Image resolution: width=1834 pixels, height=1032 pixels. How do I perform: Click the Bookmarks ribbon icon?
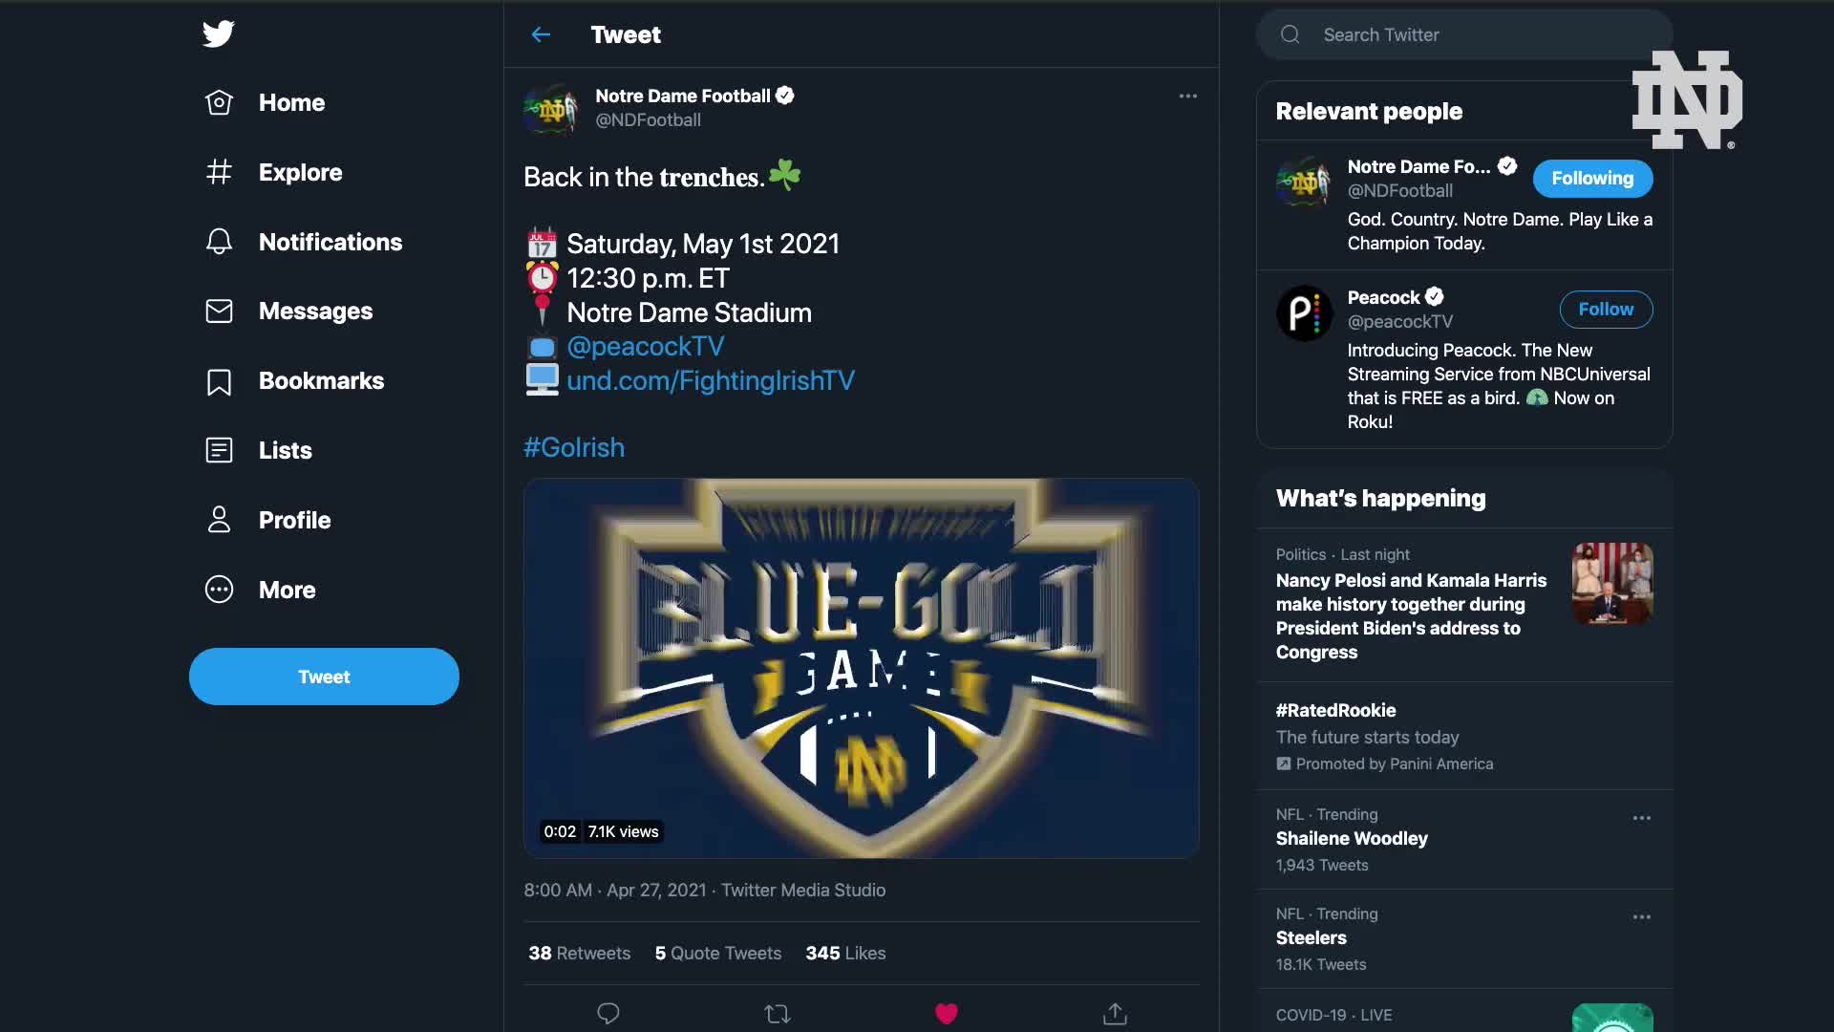tap(217, 380)
